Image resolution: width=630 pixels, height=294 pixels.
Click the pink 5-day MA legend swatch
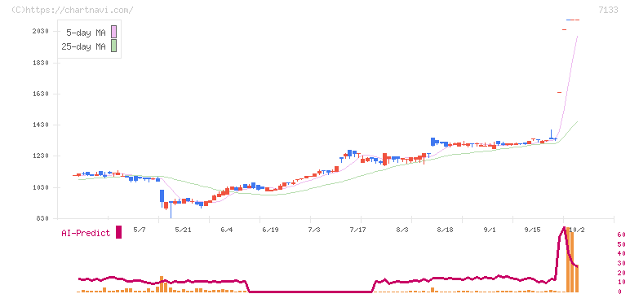pyautogui.click(x=114, y=32)
